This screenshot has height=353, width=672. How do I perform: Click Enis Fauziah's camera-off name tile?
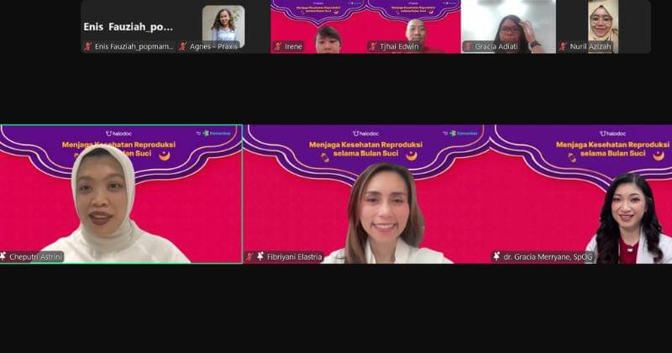coord(128,25)
